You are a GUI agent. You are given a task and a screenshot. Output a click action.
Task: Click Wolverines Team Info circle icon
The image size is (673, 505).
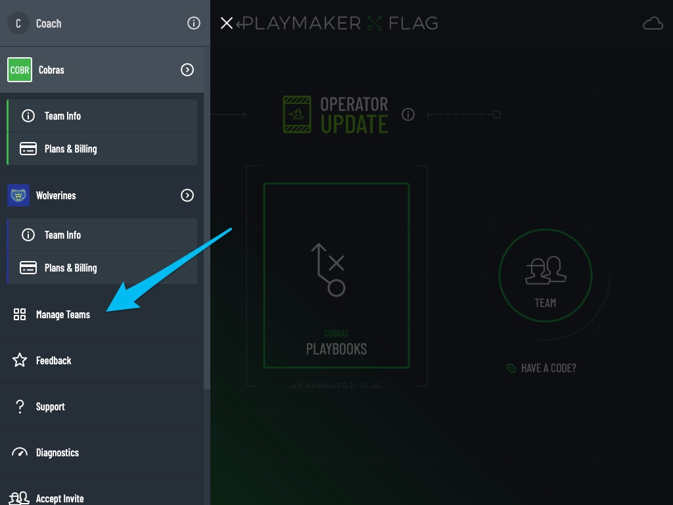28,235
